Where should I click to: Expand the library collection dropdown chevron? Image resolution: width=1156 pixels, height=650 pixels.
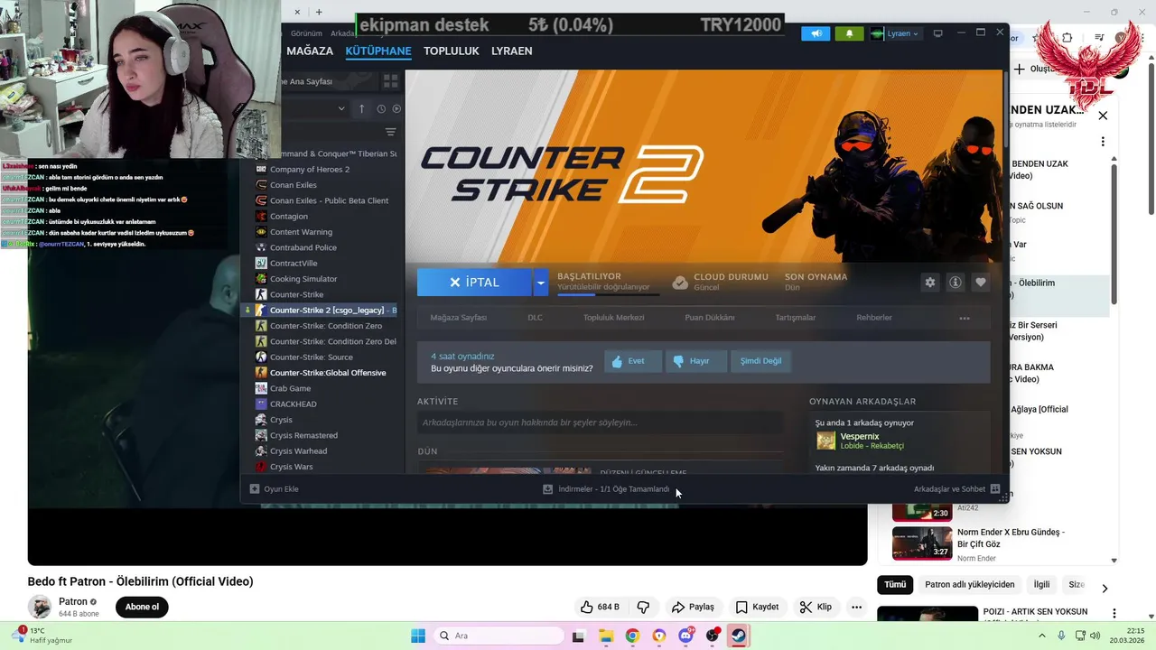[x=341, y=108]
